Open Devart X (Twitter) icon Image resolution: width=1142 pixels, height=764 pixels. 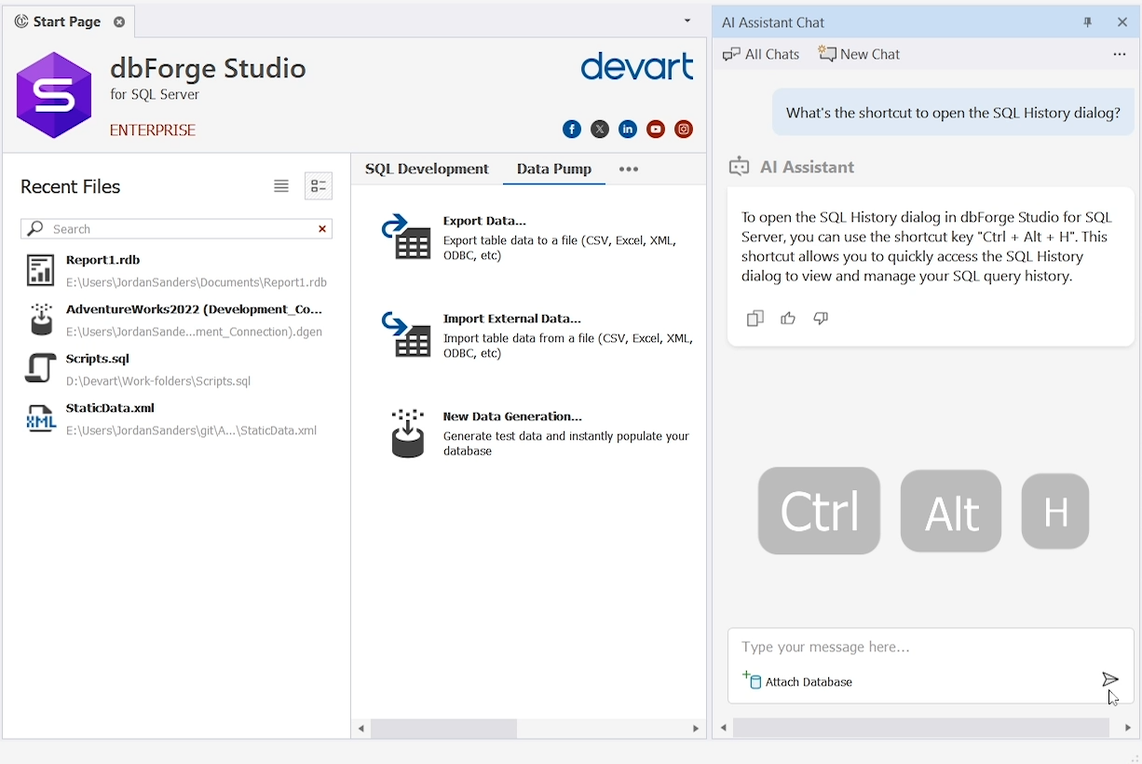click(x=600, y=130)
